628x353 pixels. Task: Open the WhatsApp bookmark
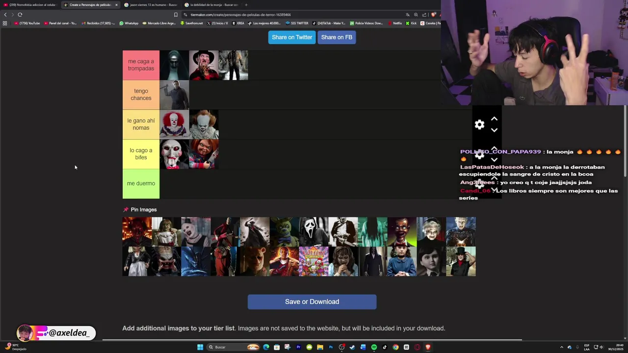[x=129, y=23]
